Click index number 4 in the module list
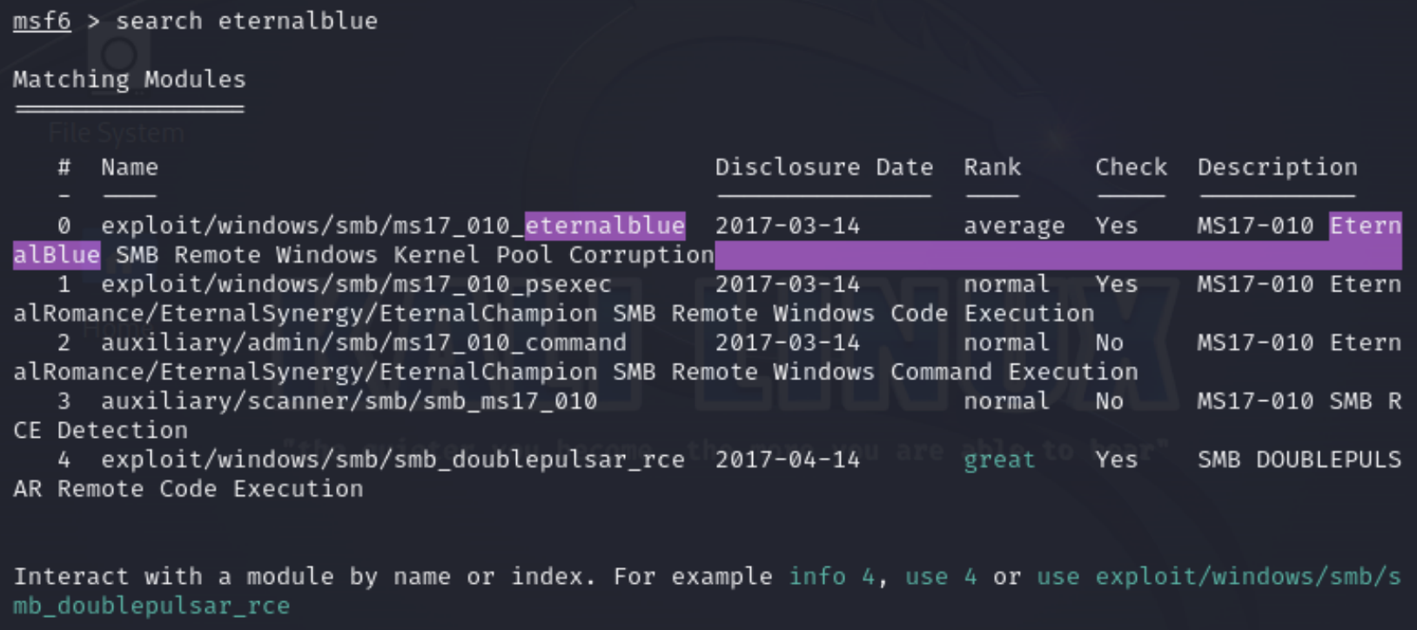Viewport: 1417px width, 630px height. pyautogui.click(x=64, y=459)
